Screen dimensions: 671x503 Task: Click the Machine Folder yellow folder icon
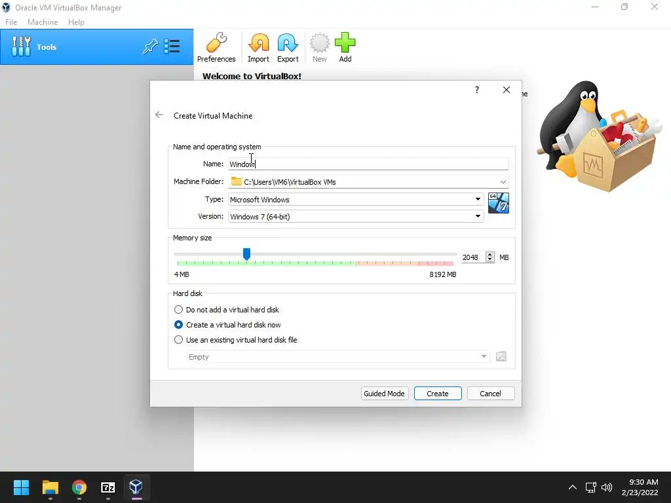(x=236, y=181)
